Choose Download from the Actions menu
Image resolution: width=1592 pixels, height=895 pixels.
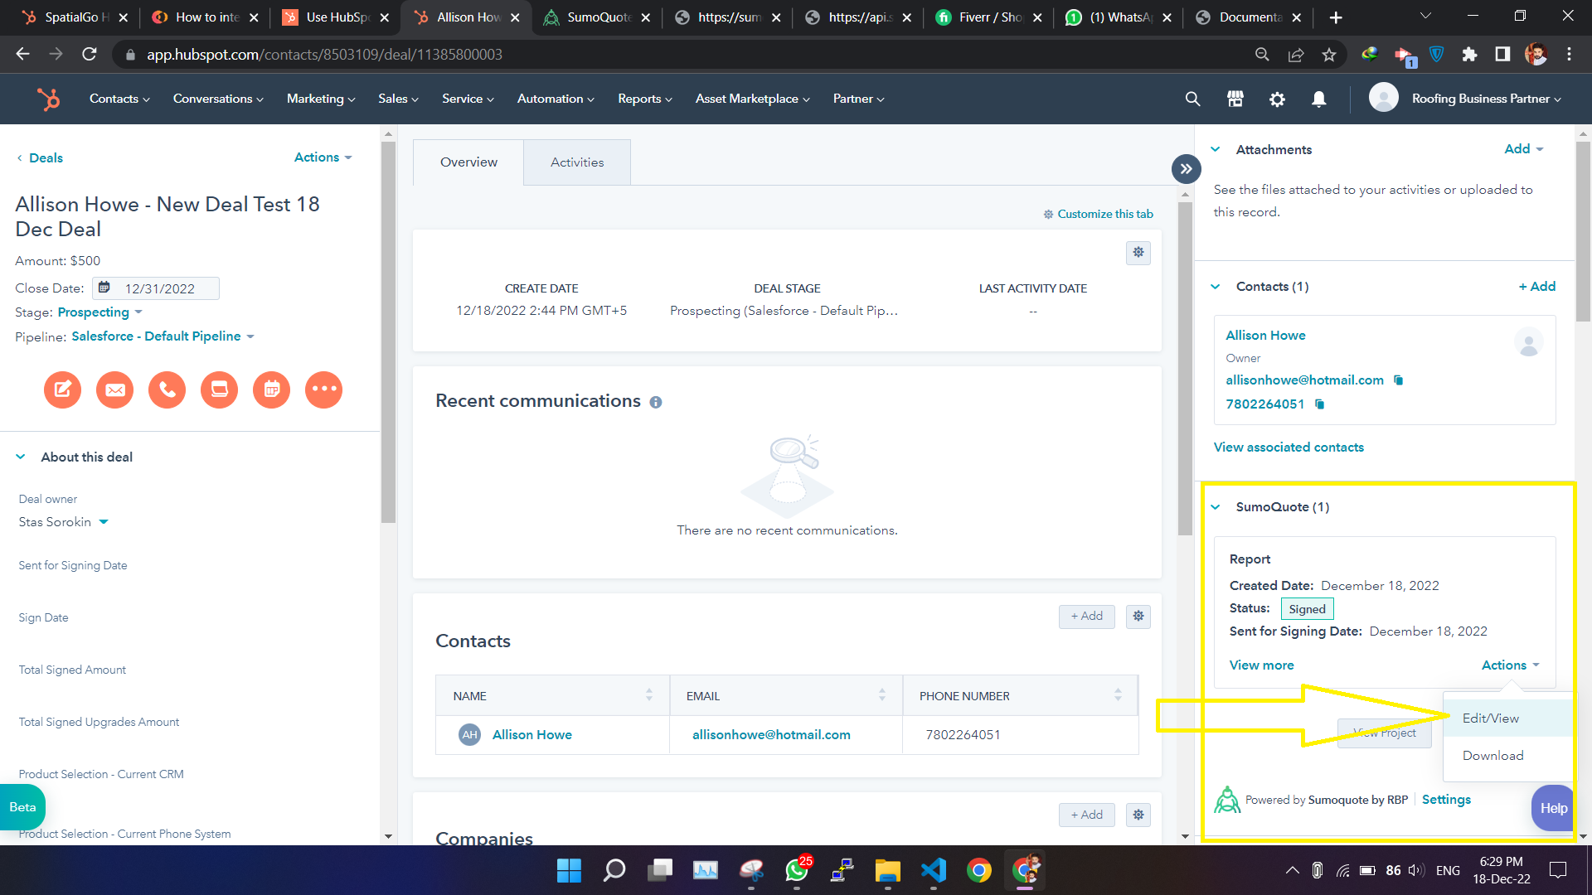[1507, 756]
